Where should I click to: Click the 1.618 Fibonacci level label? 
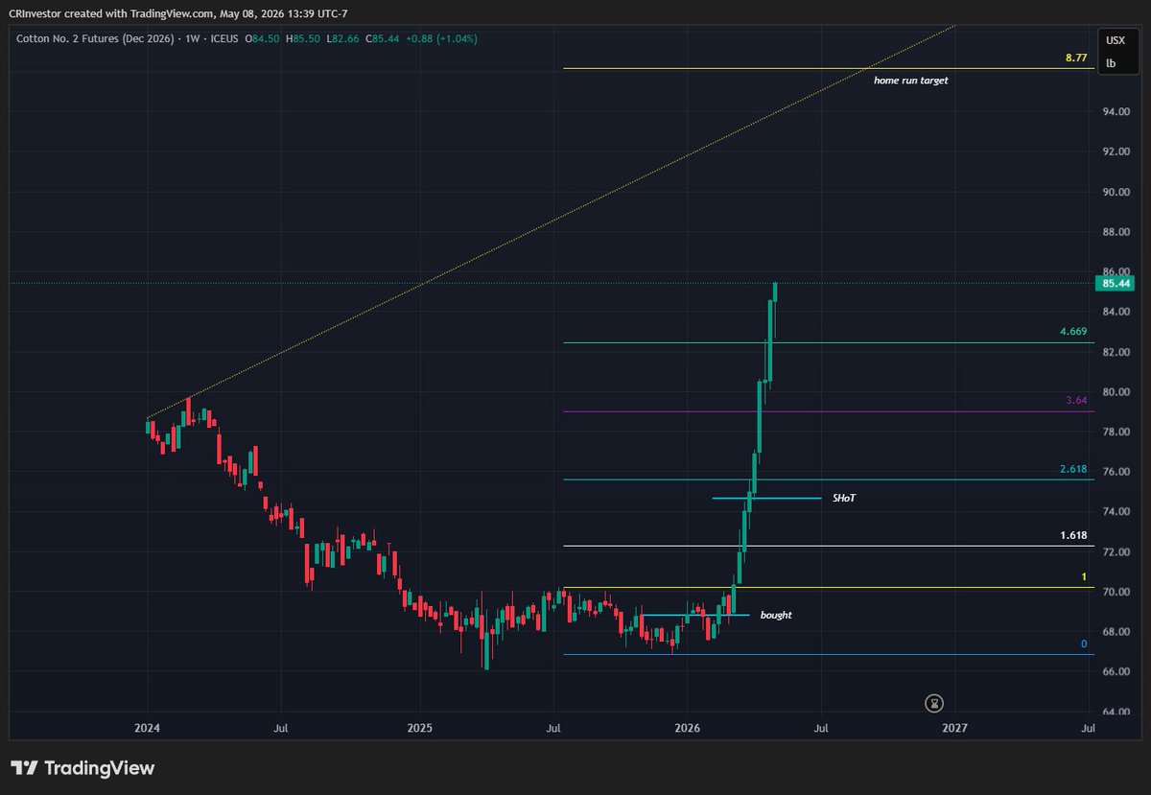click(x=1073, y=535)
